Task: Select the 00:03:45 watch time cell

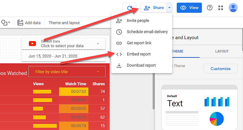Action: [x=74, y=109]
